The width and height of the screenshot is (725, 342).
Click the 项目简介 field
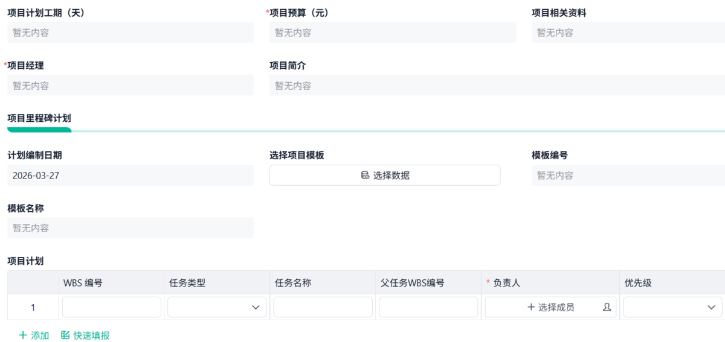click(x=497, y=86)
